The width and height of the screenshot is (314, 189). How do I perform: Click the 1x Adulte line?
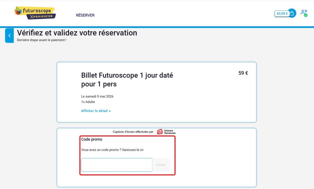[88, 102]
